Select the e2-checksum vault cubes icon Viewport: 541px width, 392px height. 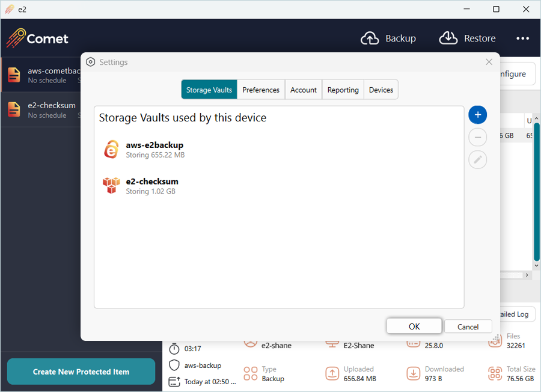tap(111, 186)
